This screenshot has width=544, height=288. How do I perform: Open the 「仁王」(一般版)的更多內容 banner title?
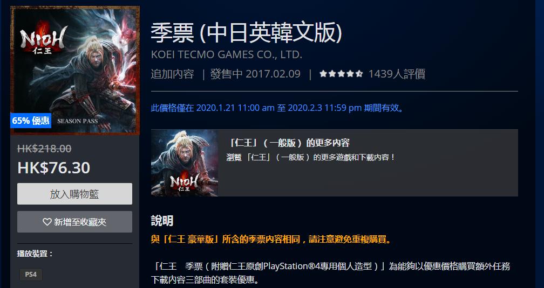pyautogui.click(x=288, y=143)
